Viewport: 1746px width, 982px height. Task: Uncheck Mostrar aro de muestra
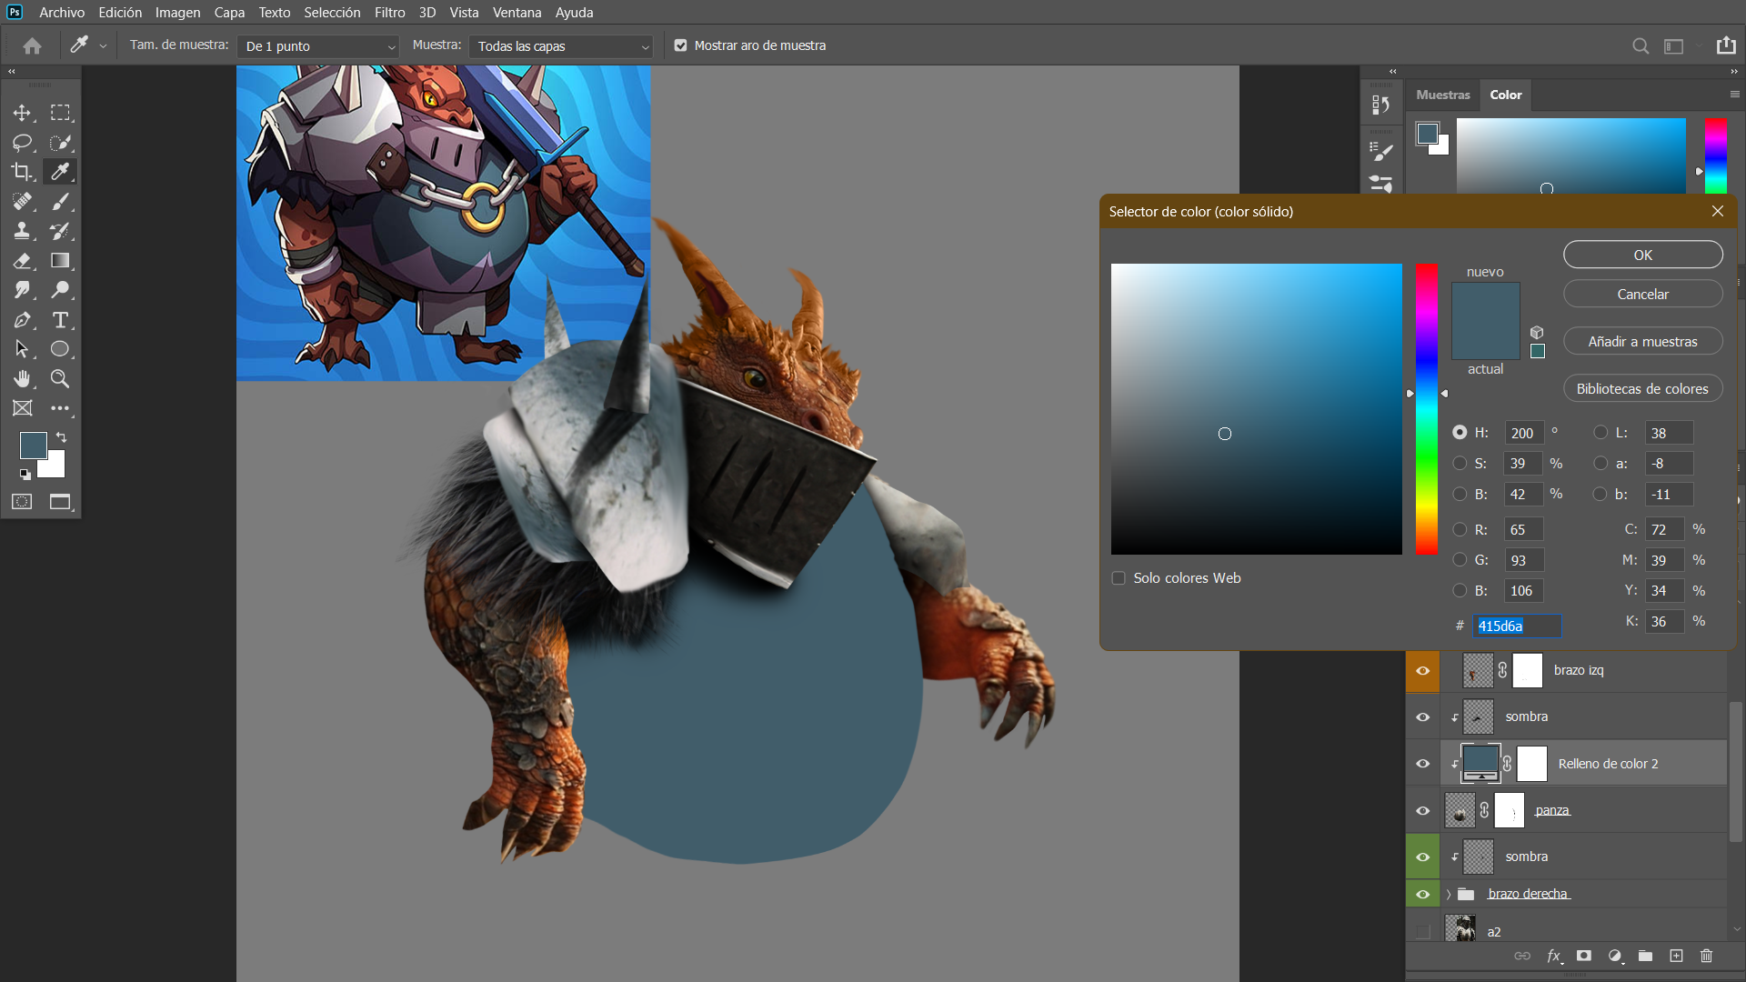coord(680,45)
